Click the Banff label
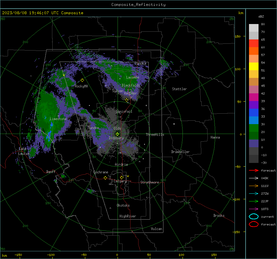The image size is (277, 259). point(51,172)
